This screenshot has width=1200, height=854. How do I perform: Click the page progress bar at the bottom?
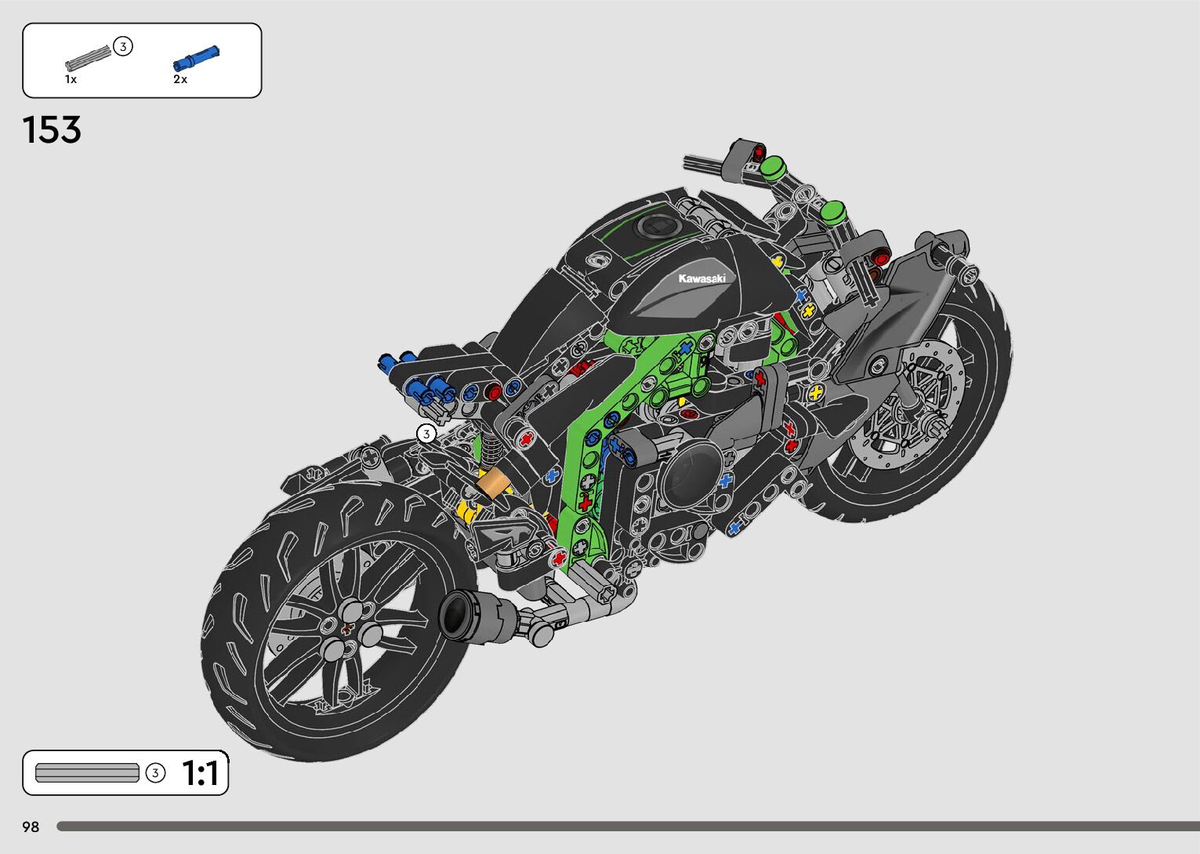click(x=627, y=827)
